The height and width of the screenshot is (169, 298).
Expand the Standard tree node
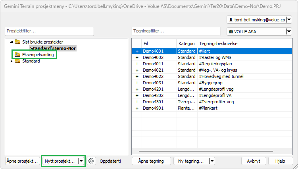(x=11, y=61)
